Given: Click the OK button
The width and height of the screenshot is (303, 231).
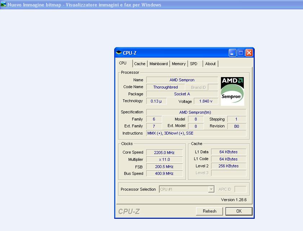Looking at the screenshot, I should (239, 211).
